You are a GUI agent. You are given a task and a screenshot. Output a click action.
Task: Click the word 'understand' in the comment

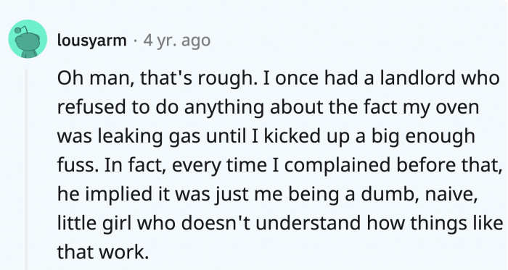click(308, 223)
